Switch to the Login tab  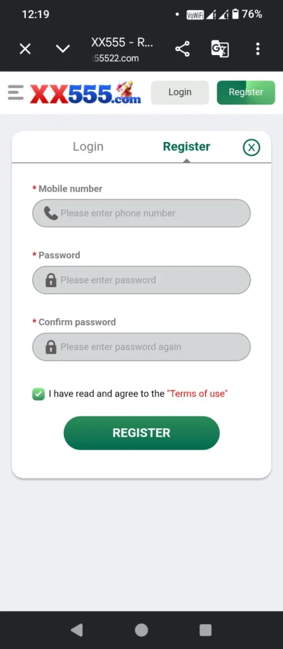click(88, 146)
